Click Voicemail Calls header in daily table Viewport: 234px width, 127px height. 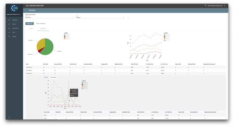pos(192,64)
